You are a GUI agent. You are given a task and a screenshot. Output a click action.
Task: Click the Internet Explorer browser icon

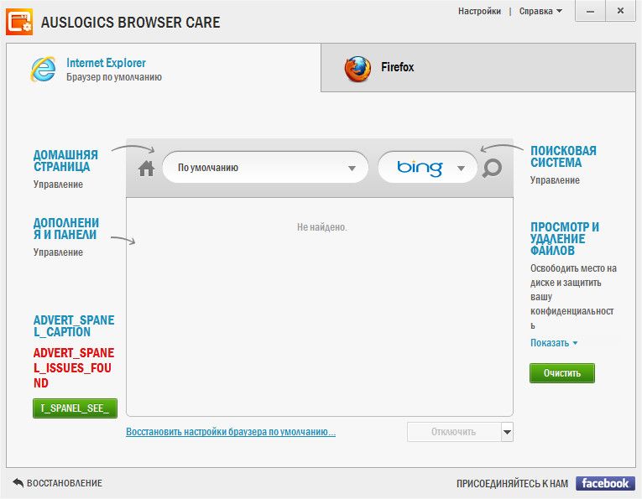click(43, 69)
